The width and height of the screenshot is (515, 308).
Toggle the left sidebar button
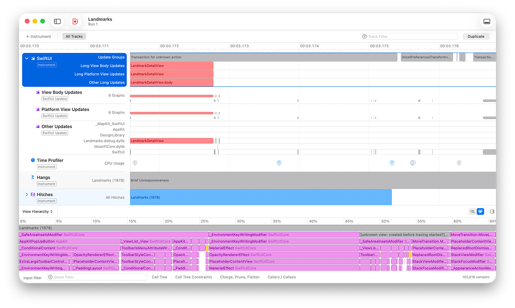point(57,22)
